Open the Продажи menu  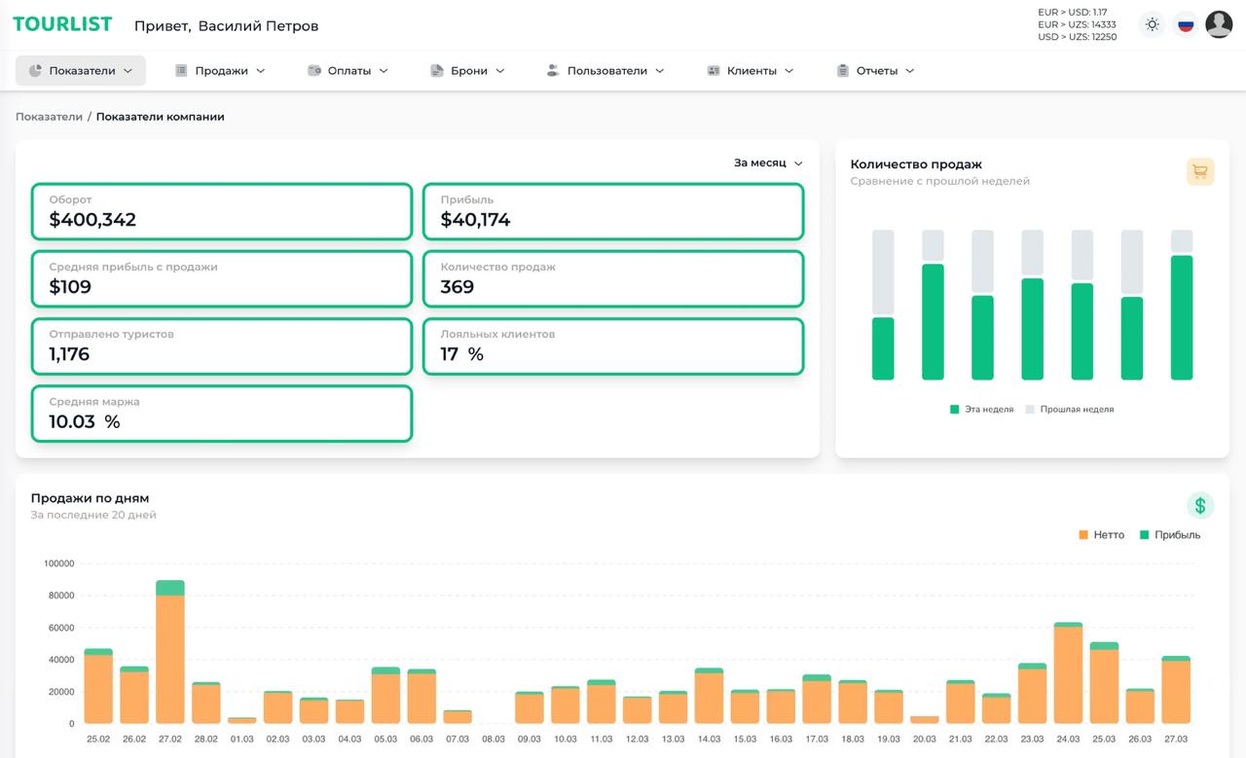tap(220, 71)
